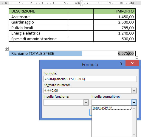This screenshot has width=141, height=137.
Task: Open the Formato numero dropdown
Action: click(x=134, y=91)
